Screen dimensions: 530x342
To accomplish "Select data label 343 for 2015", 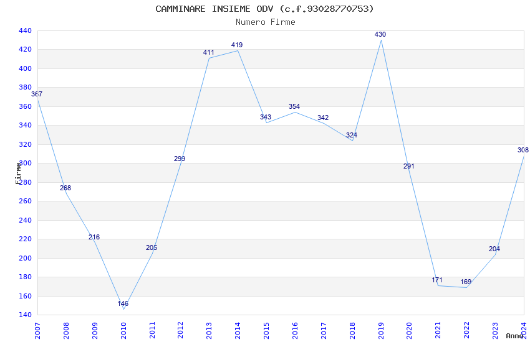I will [266, 117].
